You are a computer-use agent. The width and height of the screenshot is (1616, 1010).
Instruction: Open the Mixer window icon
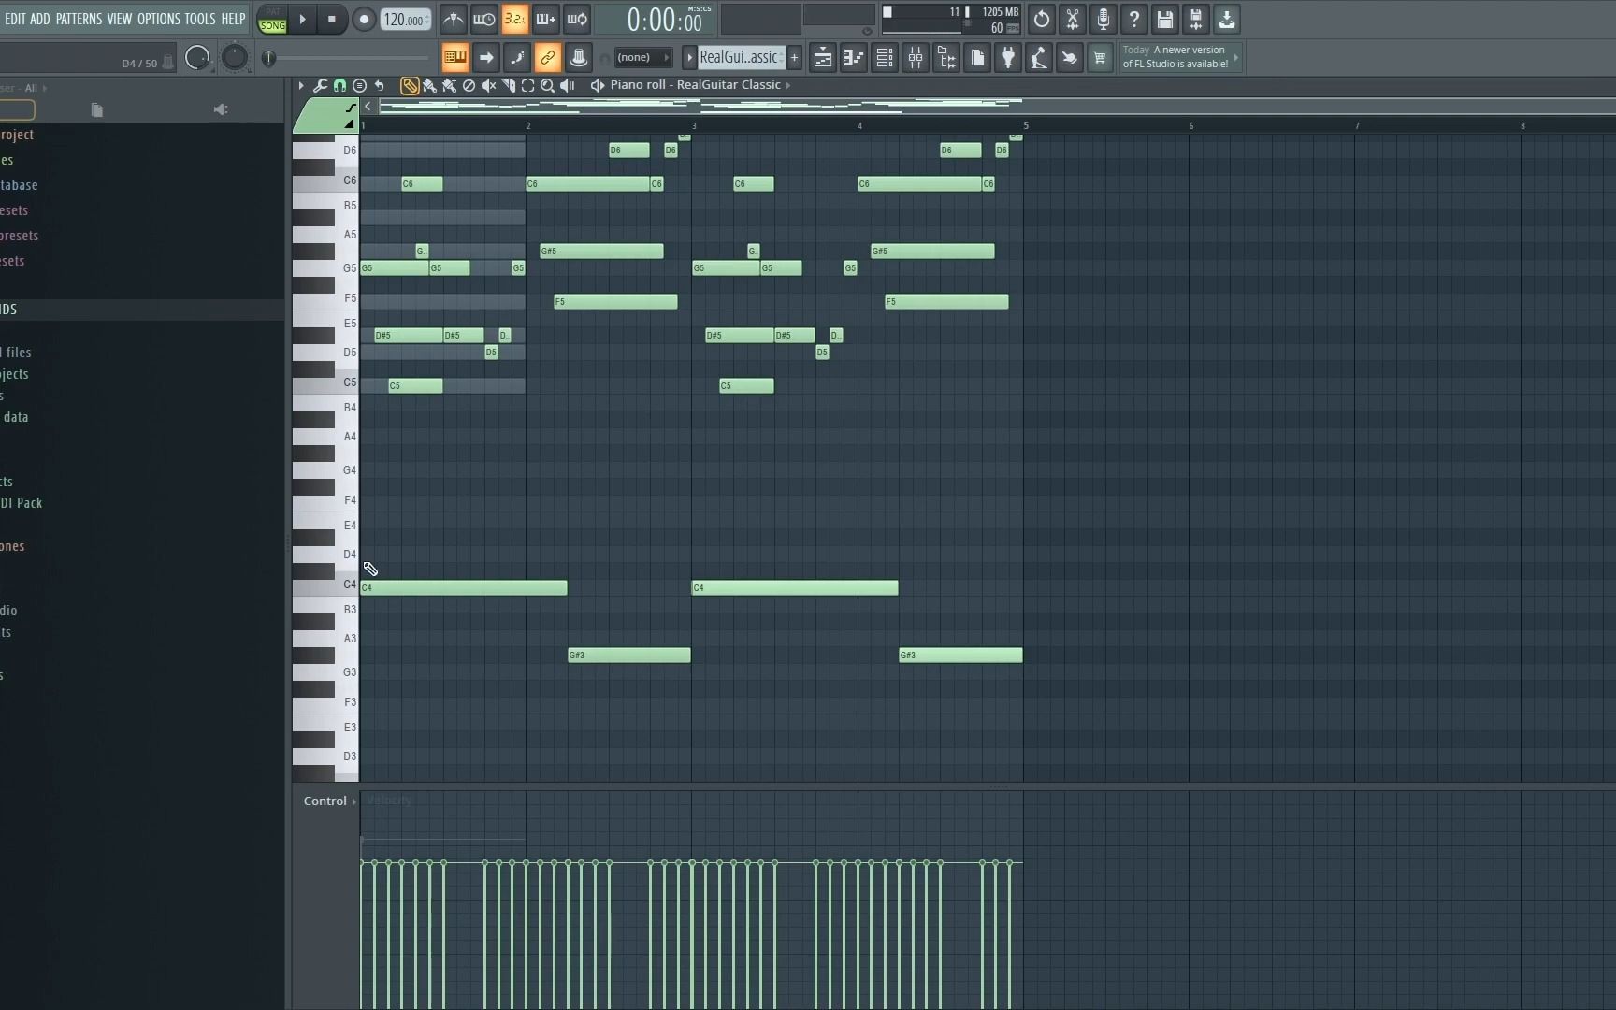[x=916, y=58]
